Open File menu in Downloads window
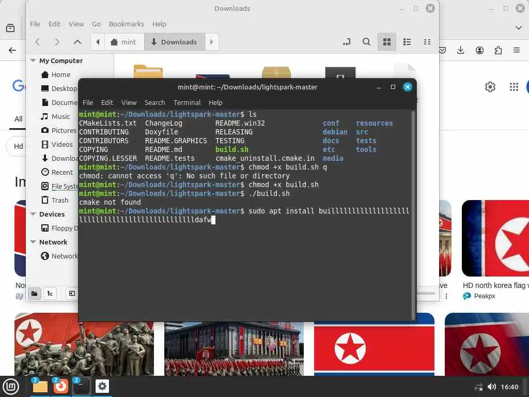529x397 pixels. (35, 24)
